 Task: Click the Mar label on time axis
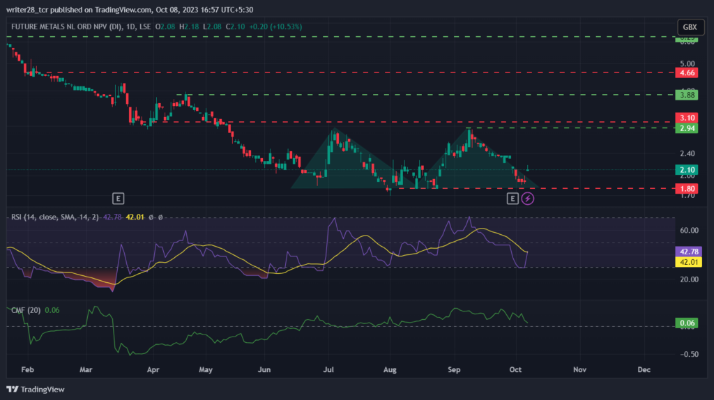point(86,369)
